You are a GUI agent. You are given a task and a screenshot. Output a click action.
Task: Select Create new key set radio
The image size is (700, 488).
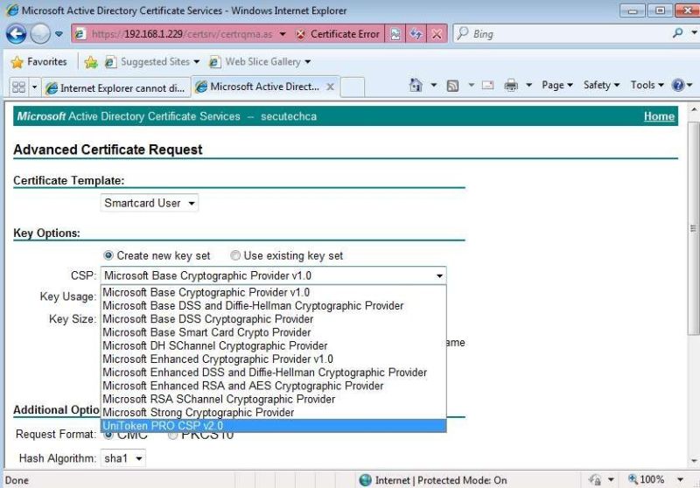tap(108, 255)
